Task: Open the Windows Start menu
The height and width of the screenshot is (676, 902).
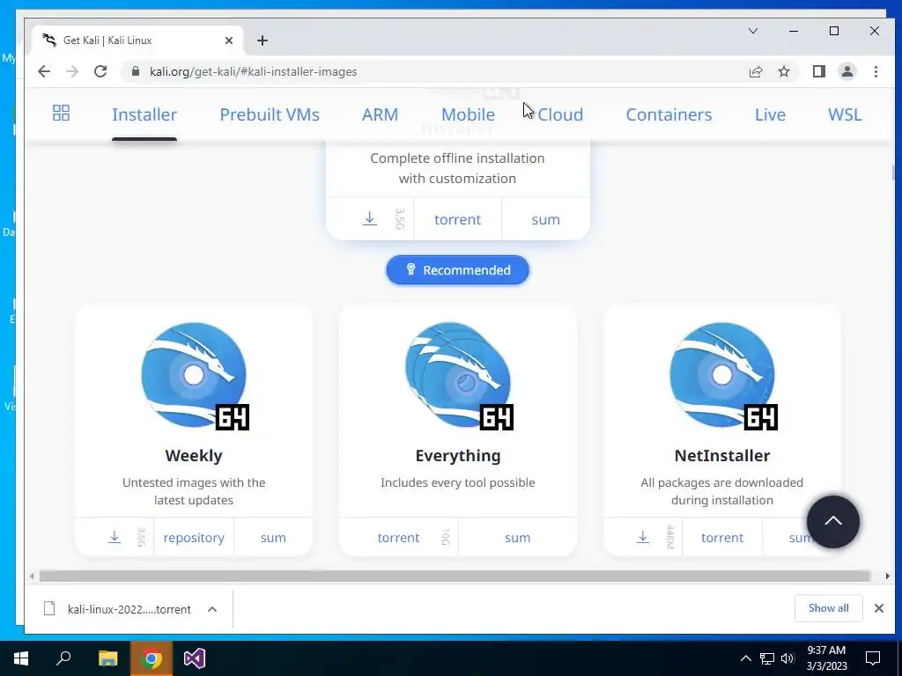Action: (21, 658)
